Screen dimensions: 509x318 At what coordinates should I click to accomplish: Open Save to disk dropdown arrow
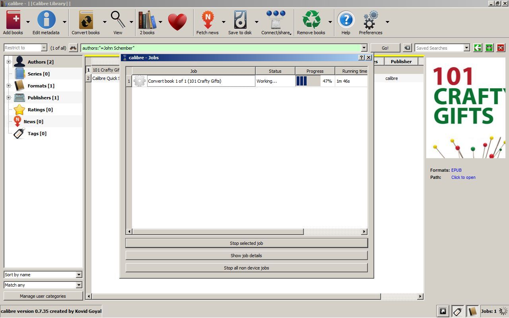pos(256,22)
